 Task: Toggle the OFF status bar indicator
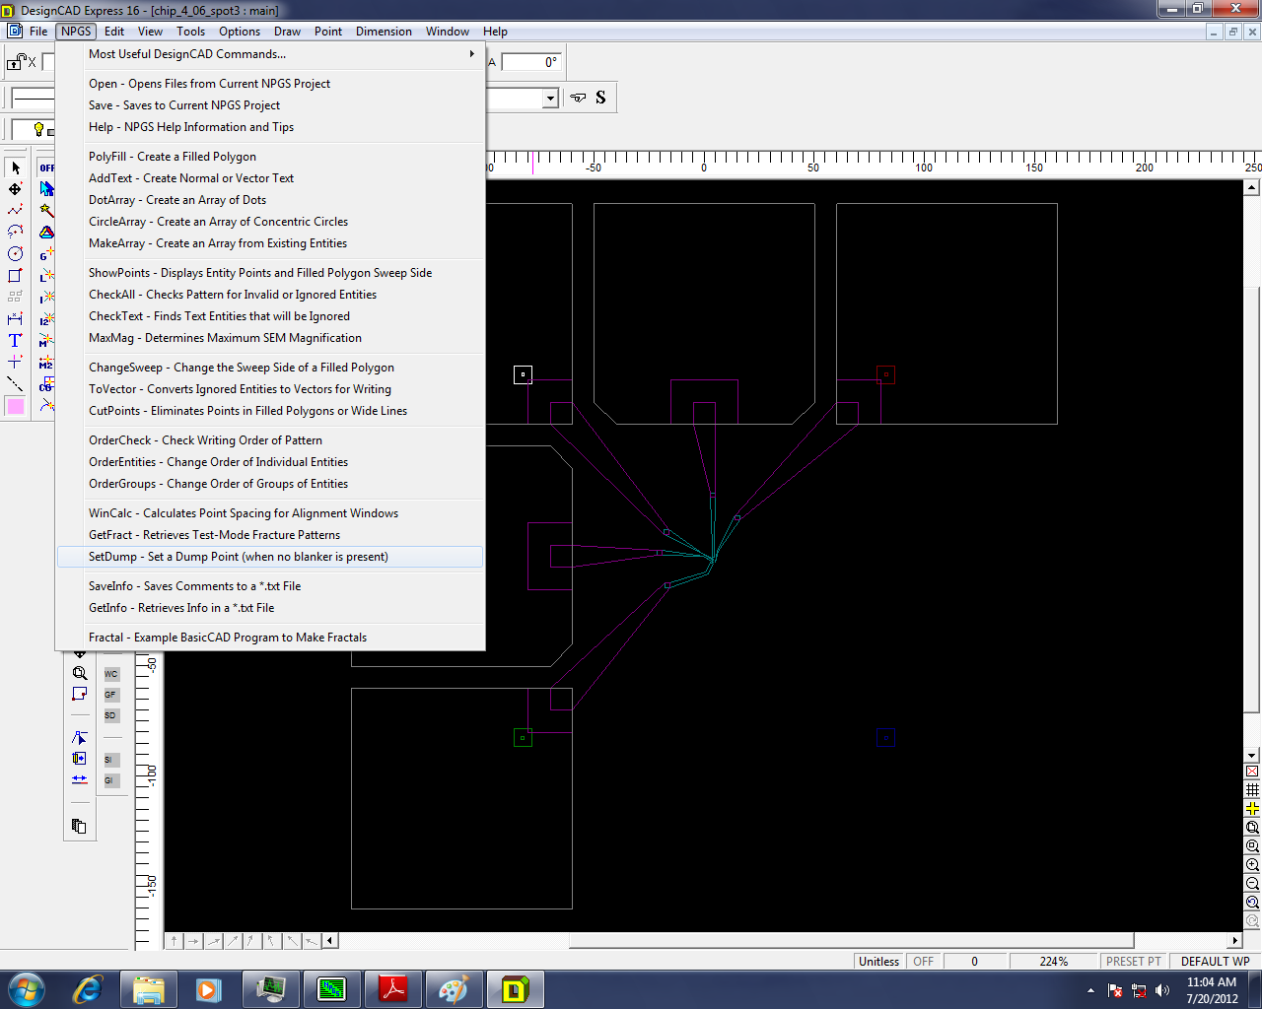[x=924, y=962]
